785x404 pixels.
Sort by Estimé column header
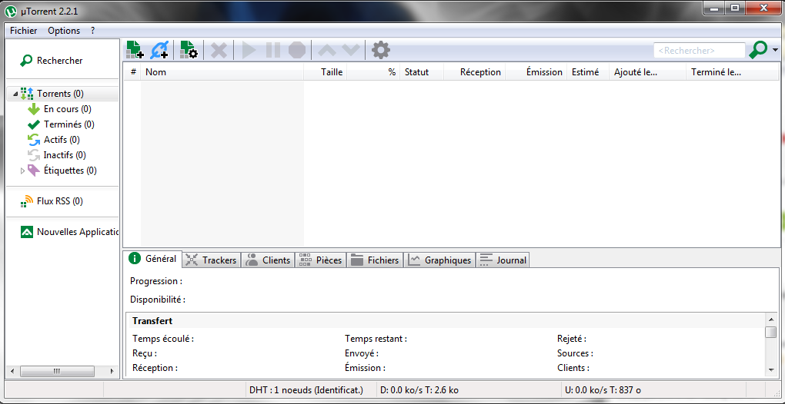588,72
